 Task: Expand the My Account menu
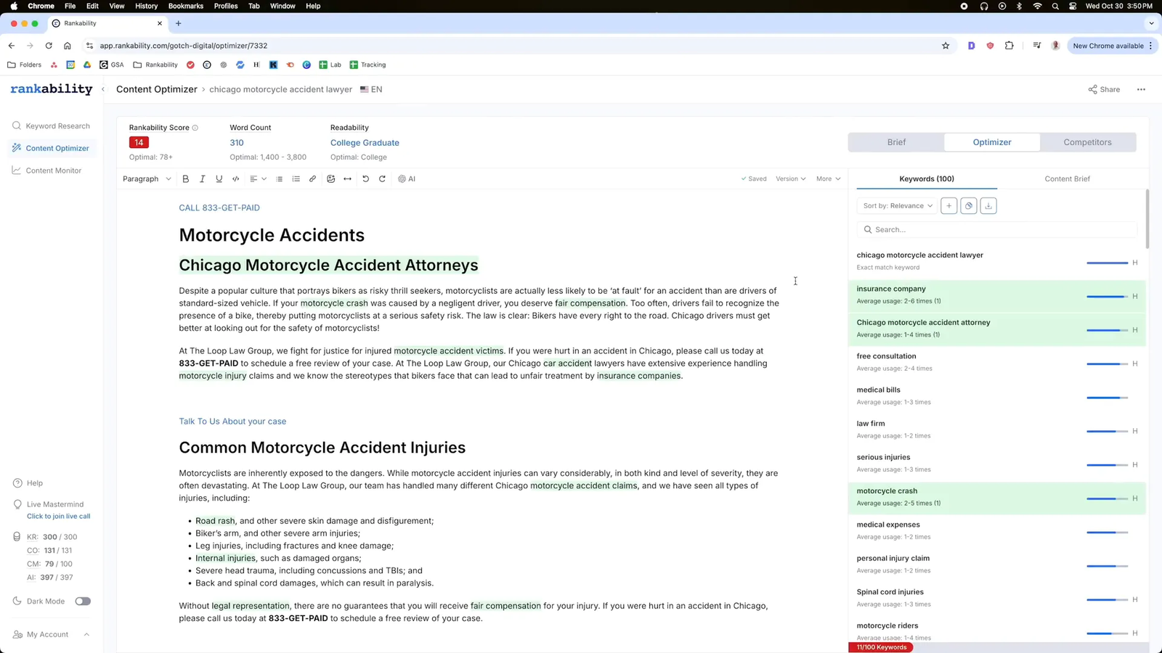(x=52, y=635)
